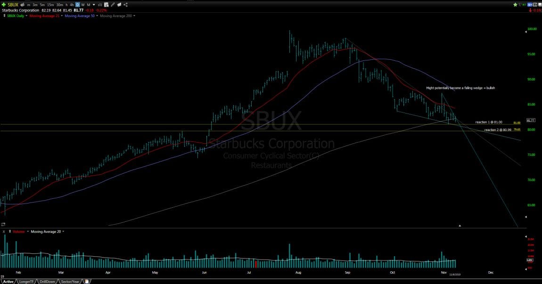This screenshot has width=542, height=284.
Task: Switch chart to 3m timeframe
Action: [x=35, y=5]
